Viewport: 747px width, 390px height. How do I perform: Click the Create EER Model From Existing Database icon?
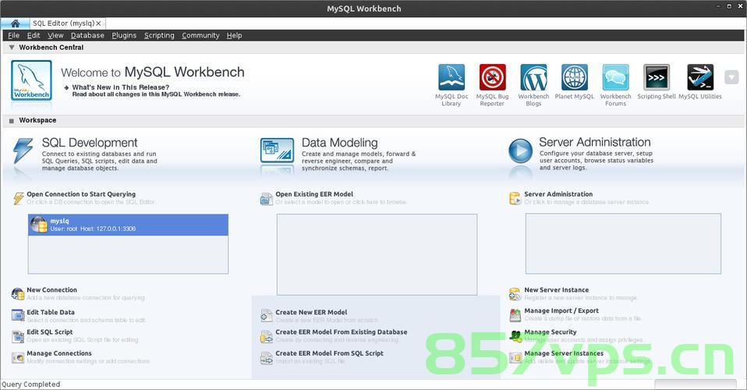tap(267, 336)
